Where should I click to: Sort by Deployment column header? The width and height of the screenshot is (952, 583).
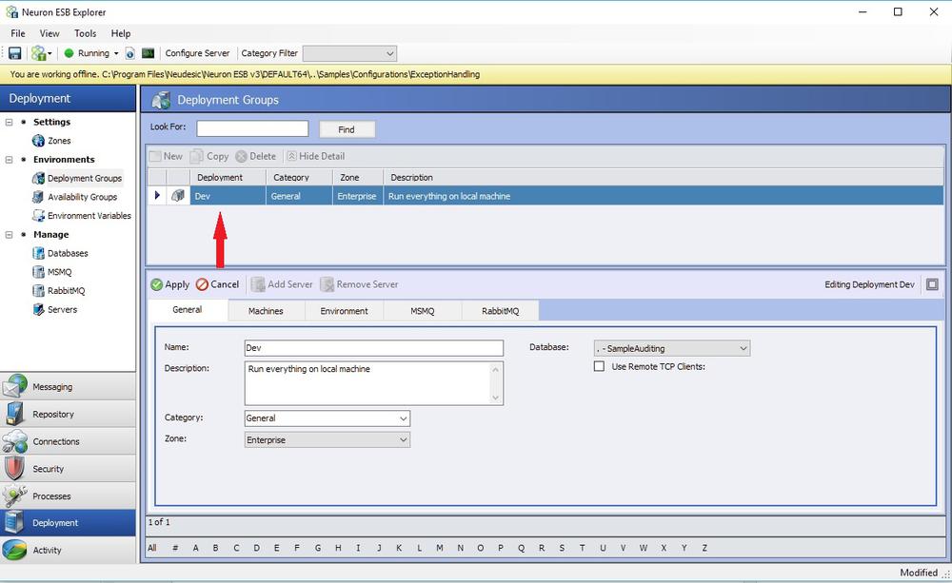click(x=228, y=177)
